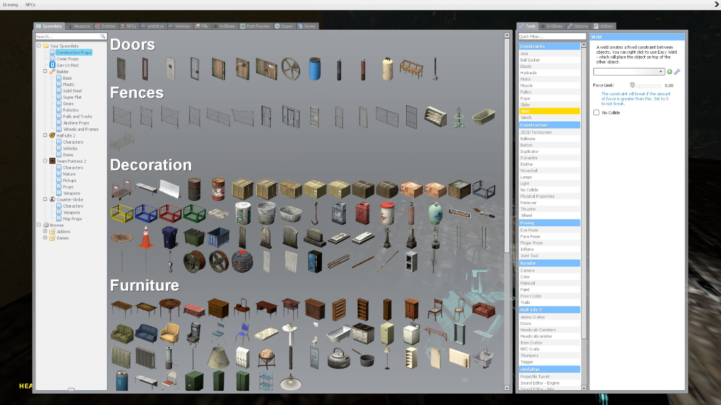This screenshot has height=405, width=721.
Task: Click the arrow at top-right of menu bar
Action: tap(716, 4)
